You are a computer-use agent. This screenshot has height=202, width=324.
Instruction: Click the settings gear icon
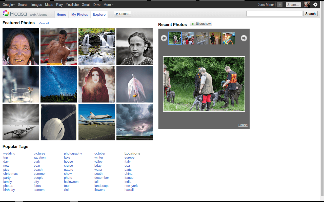(315, 5)
